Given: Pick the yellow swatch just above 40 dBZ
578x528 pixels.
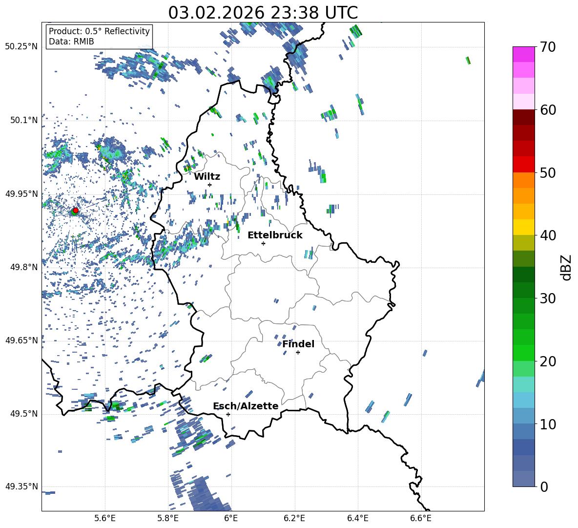Looking at the screenshot, I should pyautogui.click(x=524, y=227).
